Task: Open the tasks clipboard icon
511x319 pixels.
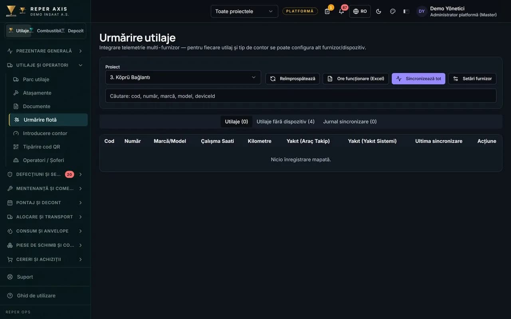Action: pyautogui.click(x=327, y=11)
